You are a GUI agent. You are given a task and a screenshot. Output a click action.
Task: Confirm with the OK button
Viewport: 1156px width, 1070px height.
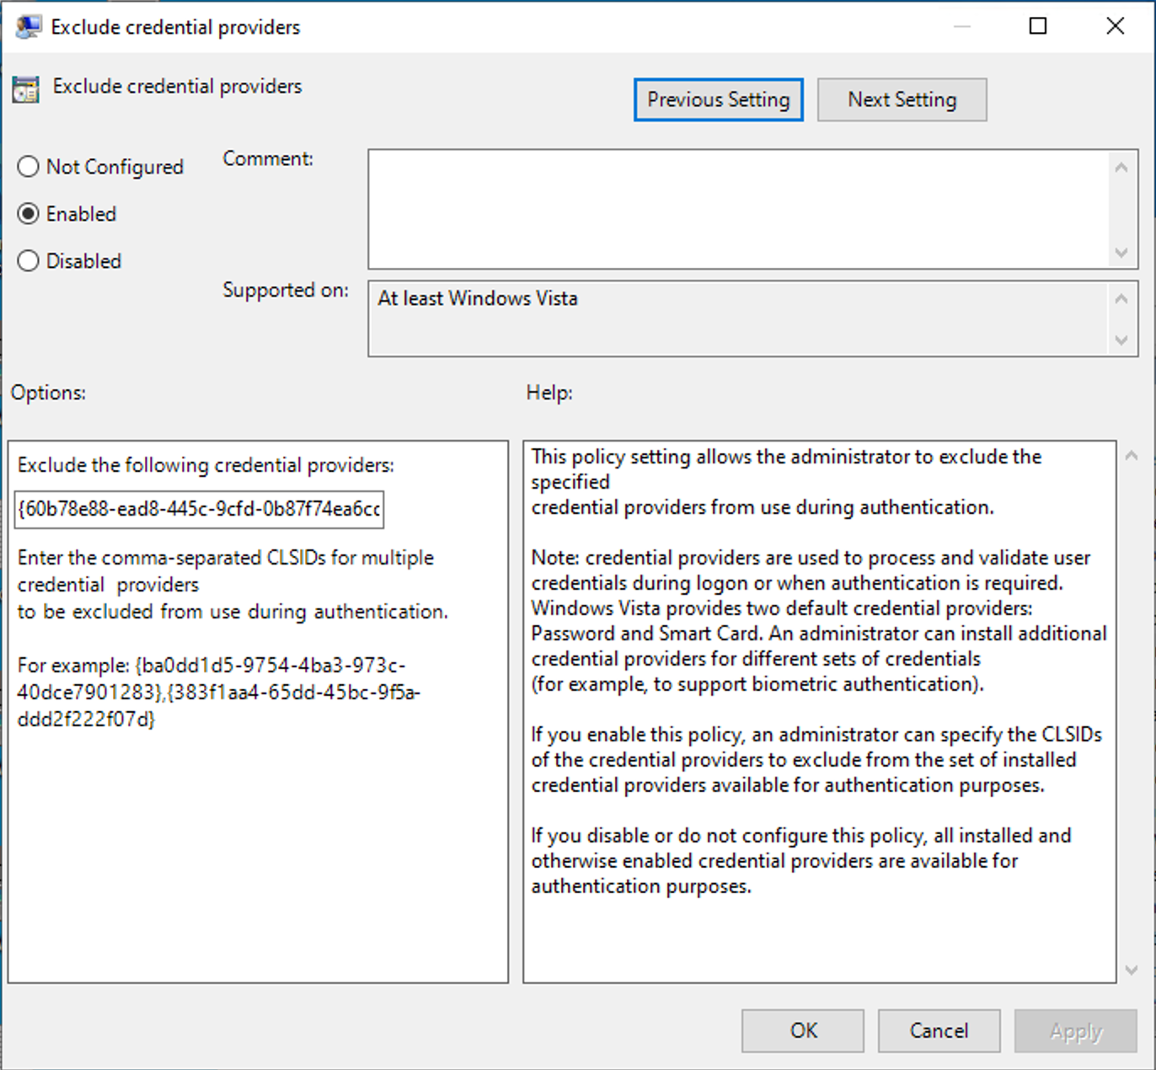tap(803, 1030)
